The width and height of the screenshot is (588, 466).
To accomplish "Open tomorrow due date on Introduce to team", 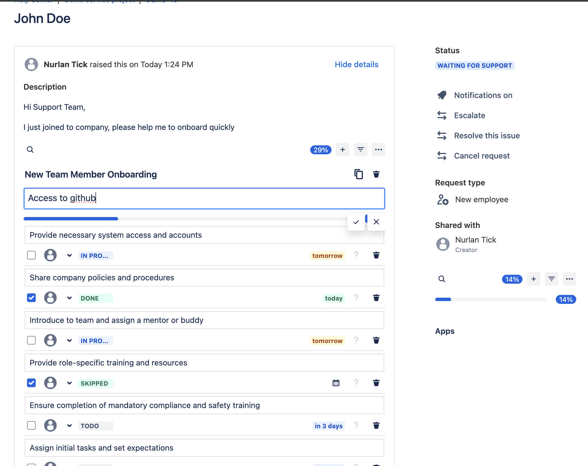I will point(327,341).
